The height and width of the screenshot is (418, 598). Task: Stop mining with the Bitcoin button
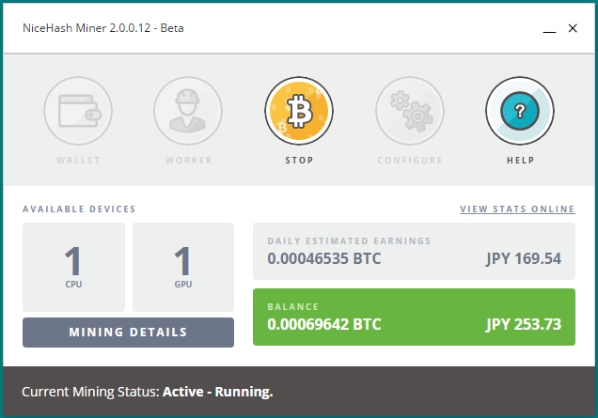click(x=299, y=111)
